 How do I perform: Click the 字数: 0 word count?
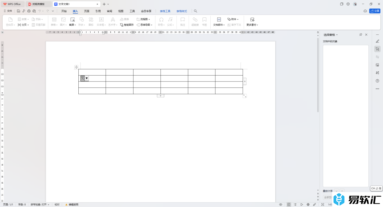[x=22, y=205]
